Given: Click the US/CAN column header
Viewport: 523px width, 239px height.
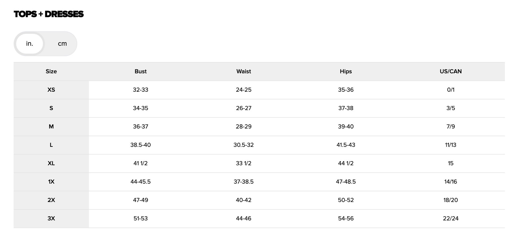Looking at the screenshot, I should coord(451,72).
